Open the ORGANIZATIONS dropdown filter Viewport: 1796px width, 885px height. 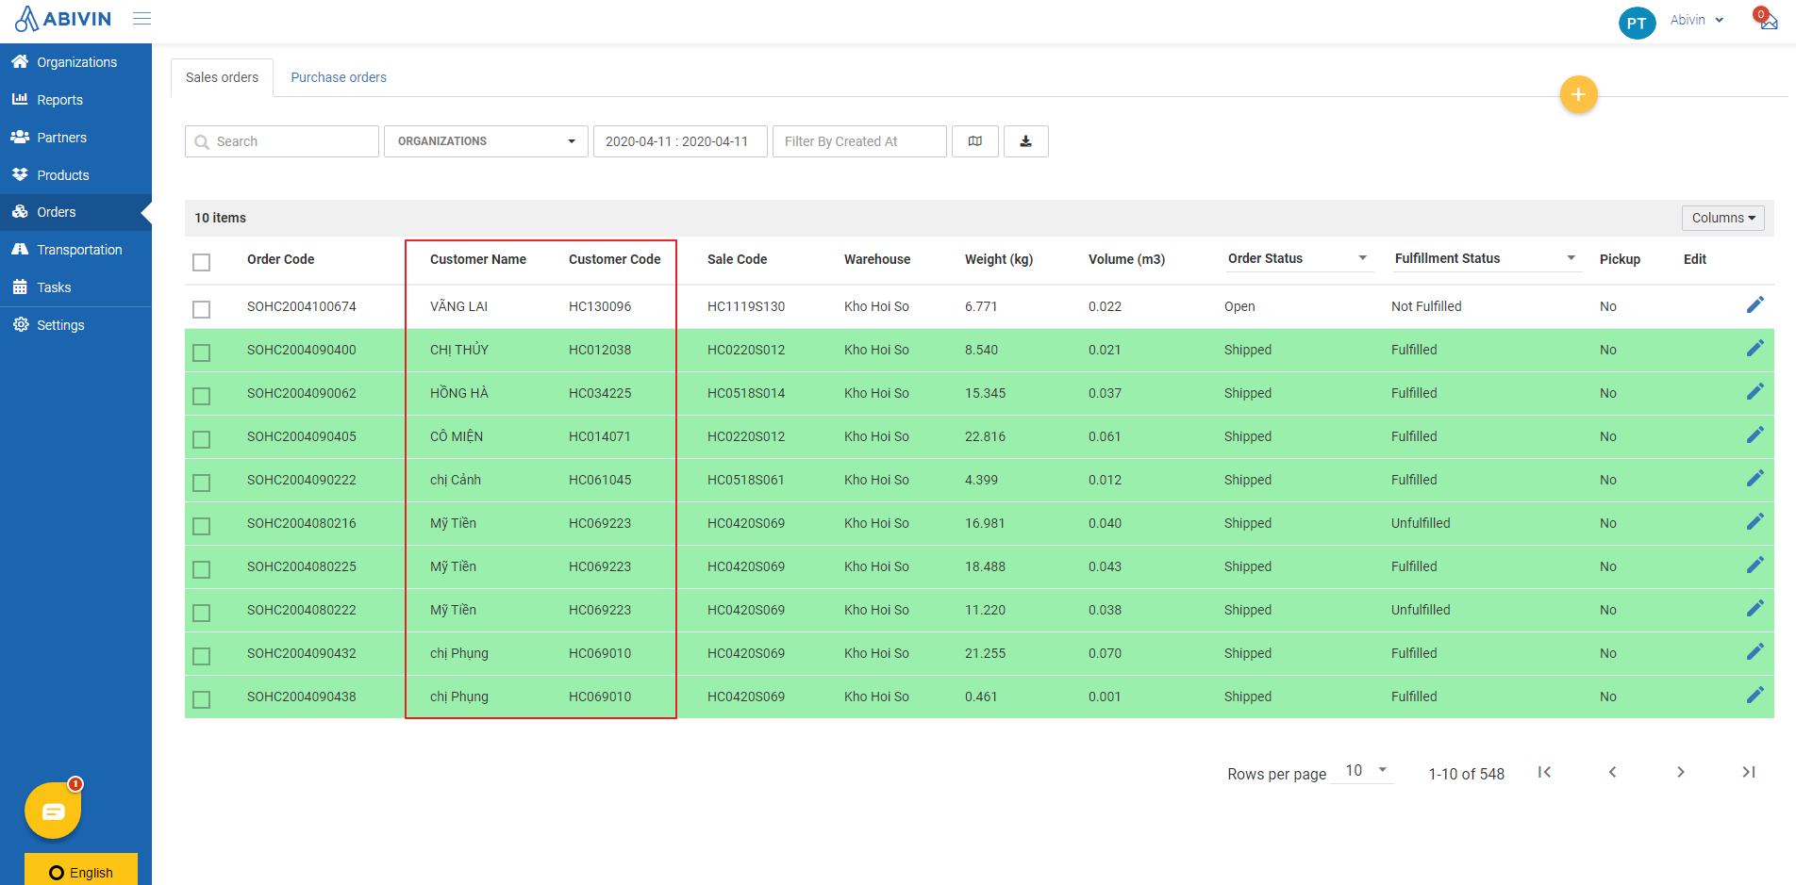pos(486,141)
